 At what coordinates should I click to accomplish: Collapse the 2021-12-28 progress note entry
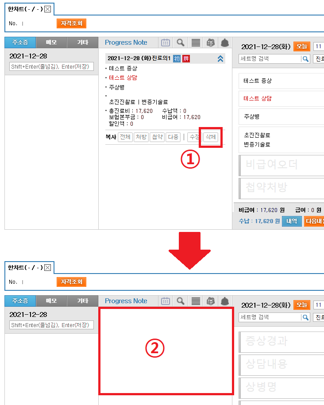[x=220, y=58]
